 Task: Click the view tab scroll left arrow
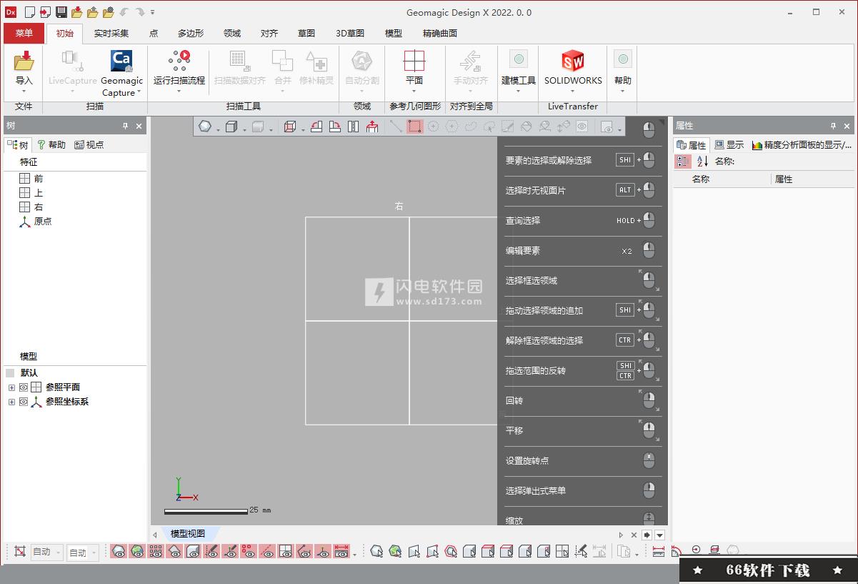pos(155,535)
